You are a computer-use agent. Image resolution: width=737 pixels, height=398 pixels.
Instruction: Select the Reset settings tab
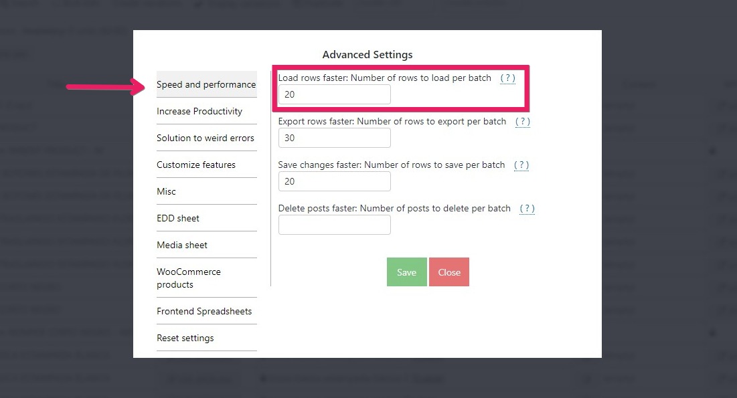(185, 338)
